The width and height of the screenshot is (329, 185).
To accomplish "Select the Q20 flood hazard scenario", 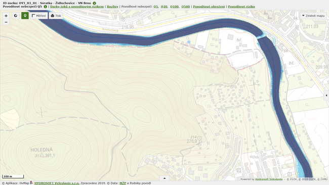I will pos(164,7).
